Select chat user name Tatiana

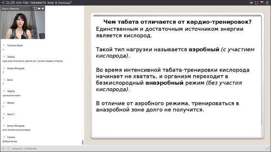[11, 57]
